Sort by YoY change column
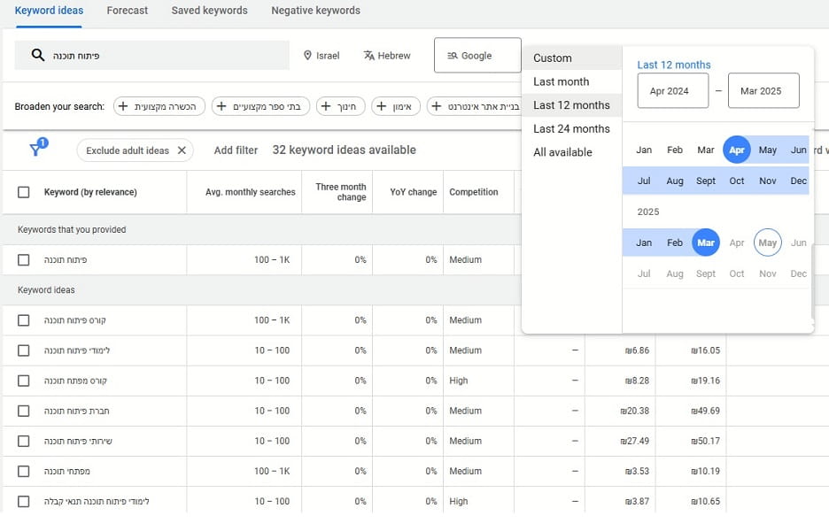 point(413,192)
